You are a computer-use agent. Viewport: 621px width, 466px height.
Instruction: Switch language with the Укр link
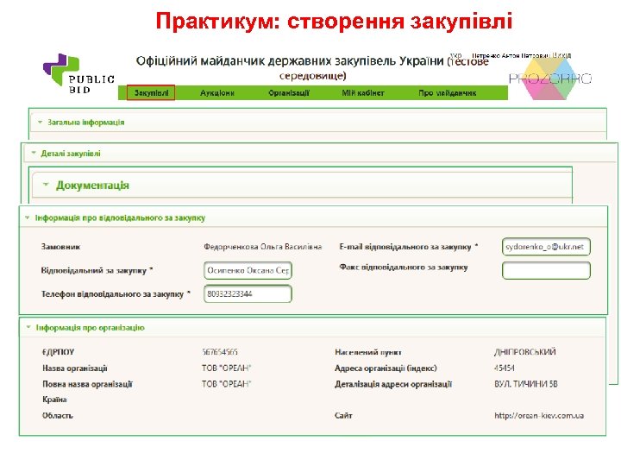pos(455,55)
